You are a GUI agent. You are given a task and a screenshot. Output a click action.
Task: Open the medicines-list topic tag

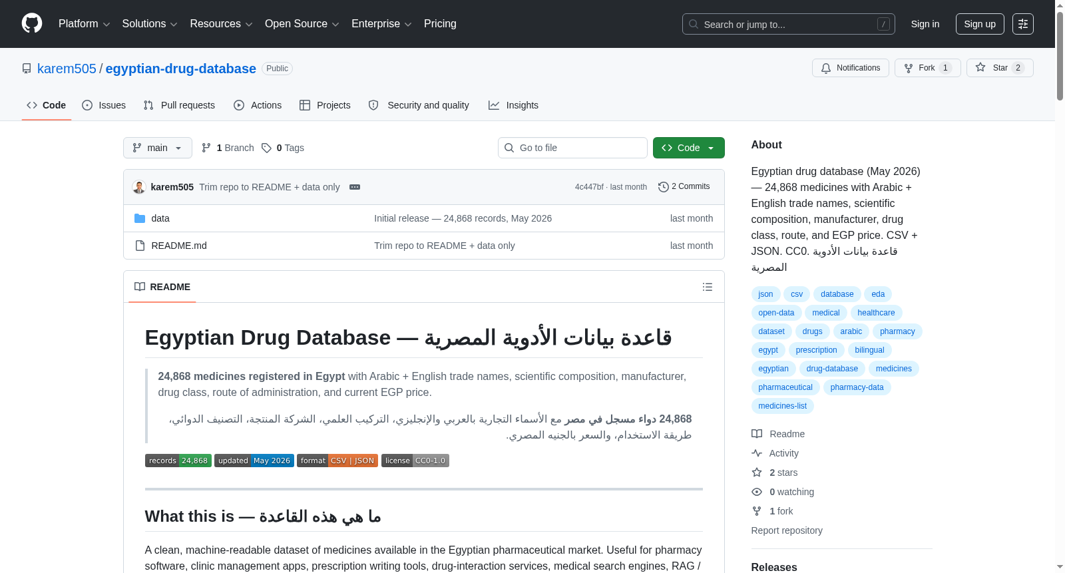tap(782, 406)
